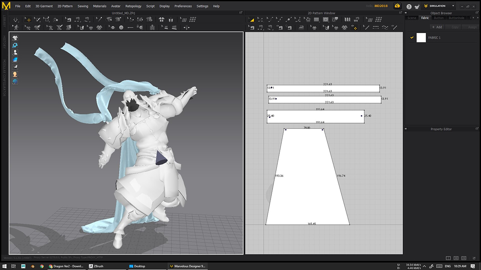Click the white FABRIC 1 color swatch

tap(421, 38)
